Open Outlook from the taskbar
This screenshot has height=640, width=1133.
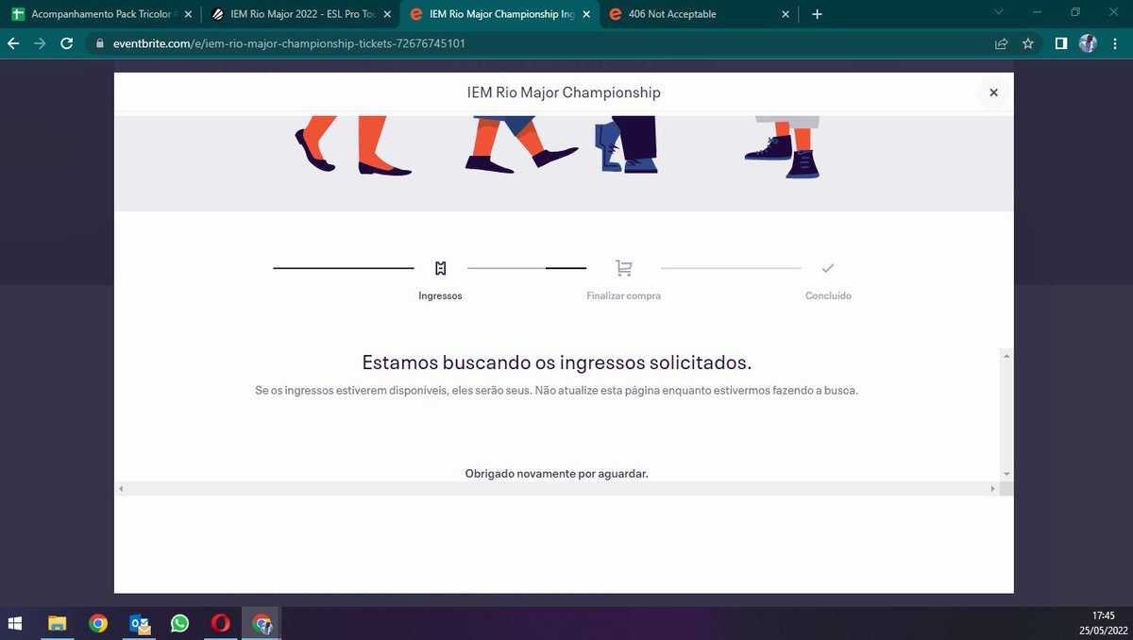tap(140, 623)
